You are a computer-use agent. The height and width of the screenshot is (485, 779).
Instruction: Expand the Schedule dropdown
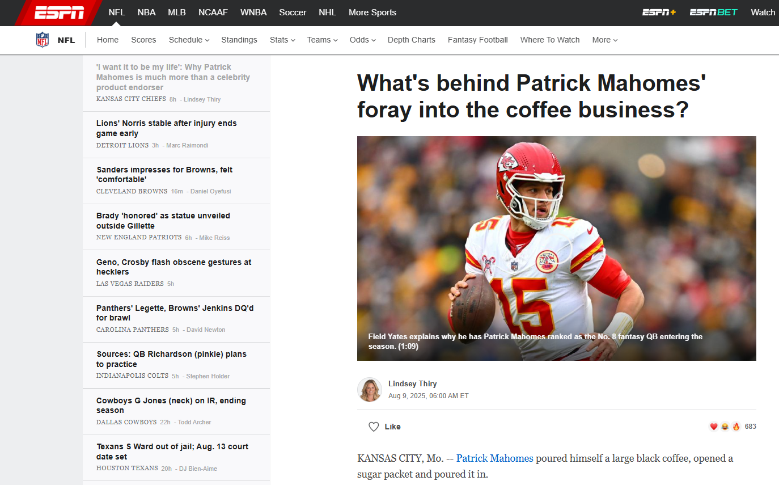click(189, 40)
